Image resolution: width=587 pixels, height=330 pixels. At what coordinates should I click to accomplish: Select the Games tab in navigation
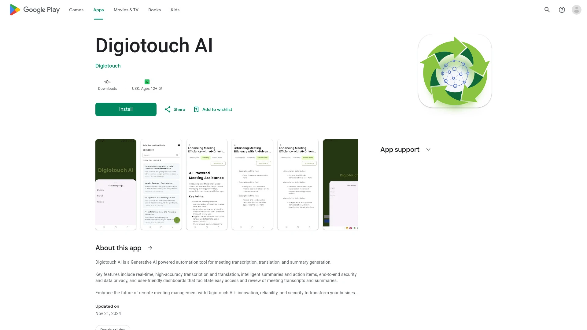pos(76,10)
